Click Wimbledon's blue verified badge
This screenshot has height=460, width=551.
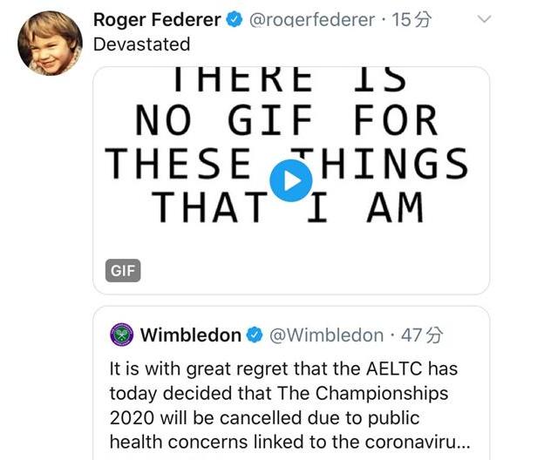tap(255, 335)
